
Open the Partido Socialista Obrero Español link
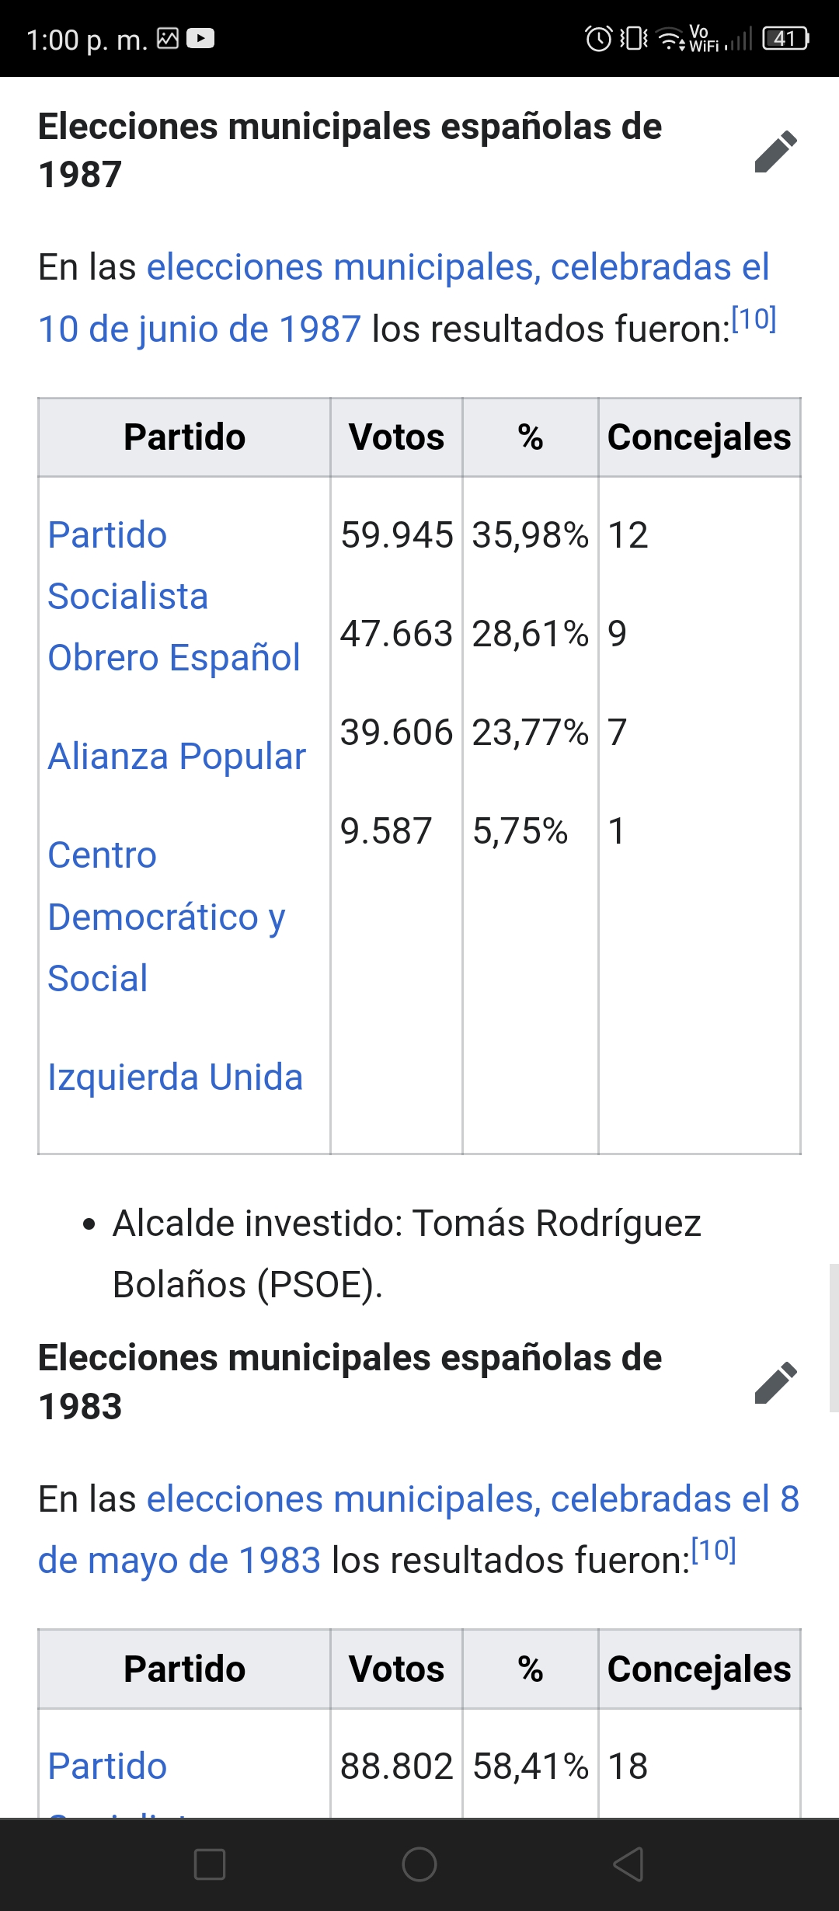click(x=174, y=596)
